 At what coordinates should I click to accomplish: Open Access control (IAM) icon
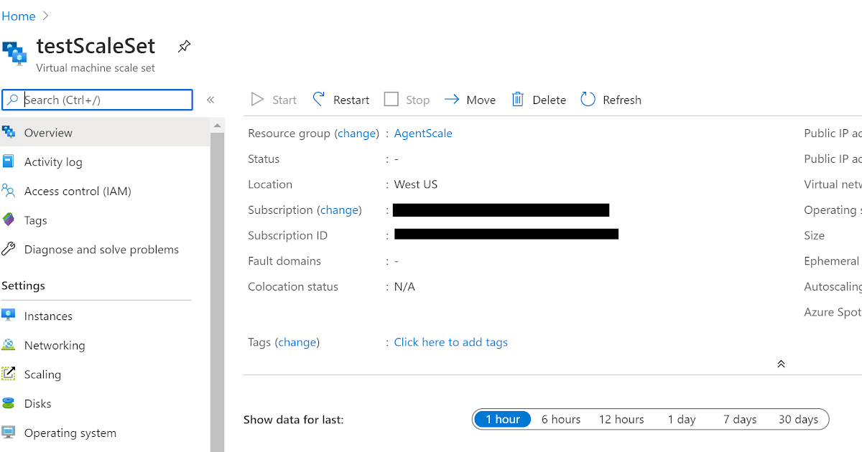point(11,191)
